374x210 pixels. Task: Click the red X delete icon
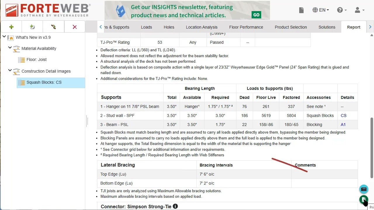coord(75,27)
